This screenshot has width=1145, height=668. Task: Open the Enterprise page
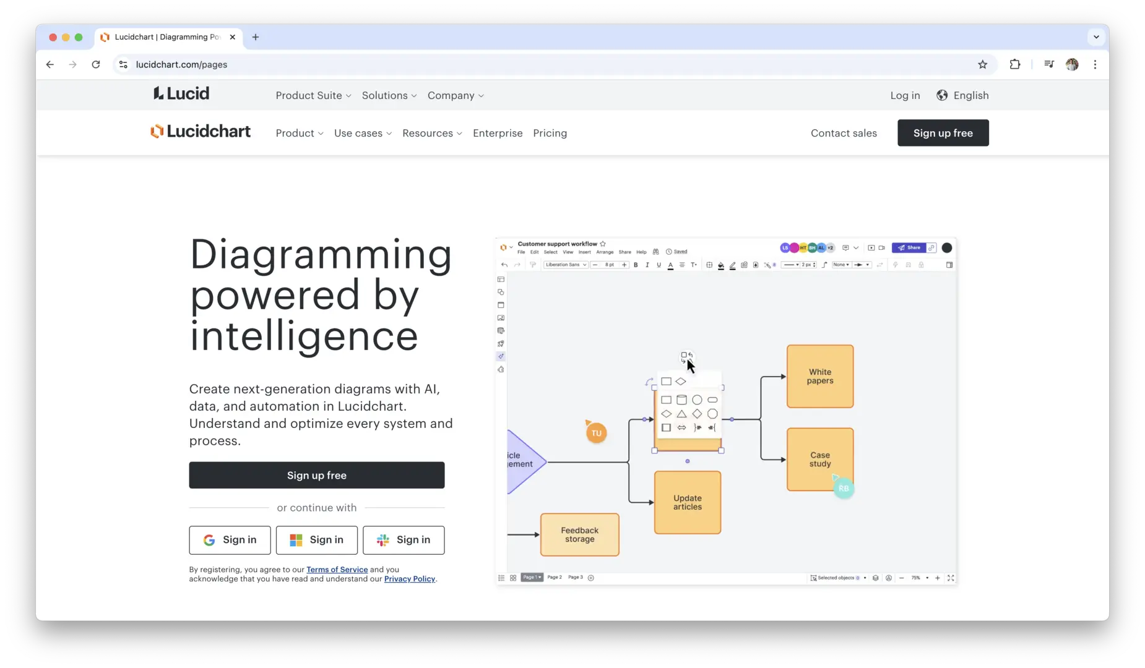pos(498,133)
